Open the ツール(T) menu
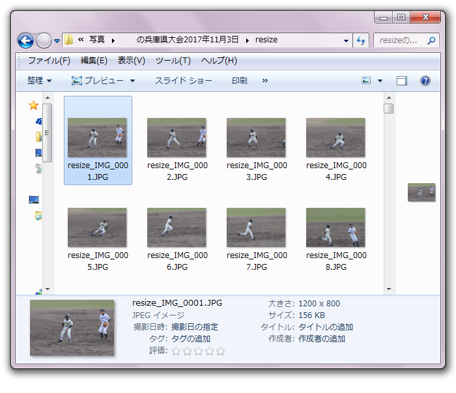The height and width of the screenshot is (393, 456). (173, 61)
